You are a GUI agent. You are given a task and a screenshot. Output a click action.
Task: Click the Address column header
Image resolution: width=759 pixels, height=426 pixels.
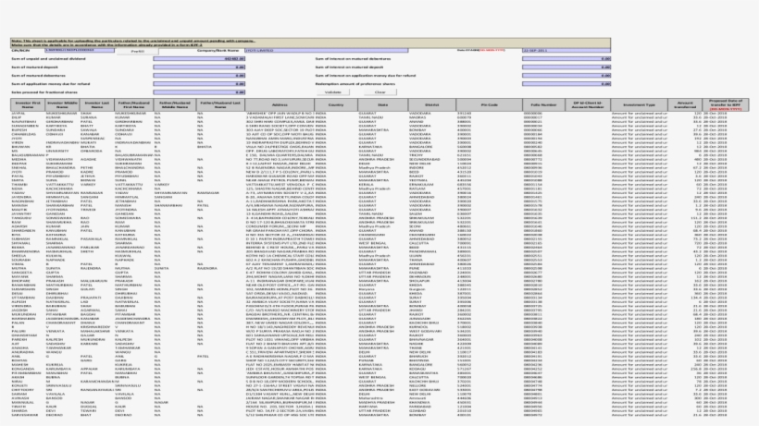pos(280,104)
